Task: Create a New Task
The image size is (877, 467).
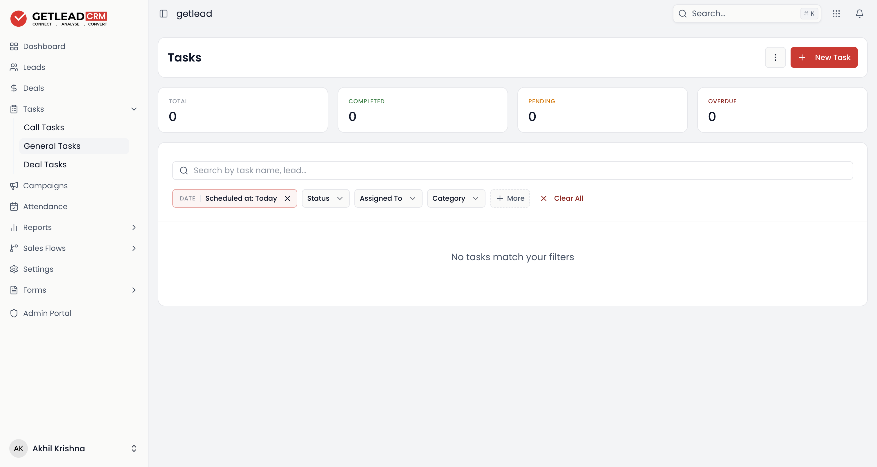Action: [x=824, y=57]
